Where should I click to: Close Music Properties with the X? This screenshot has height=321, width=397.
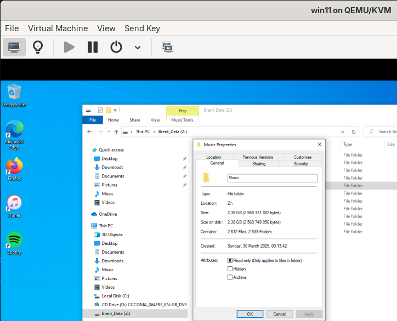(320, 145)
